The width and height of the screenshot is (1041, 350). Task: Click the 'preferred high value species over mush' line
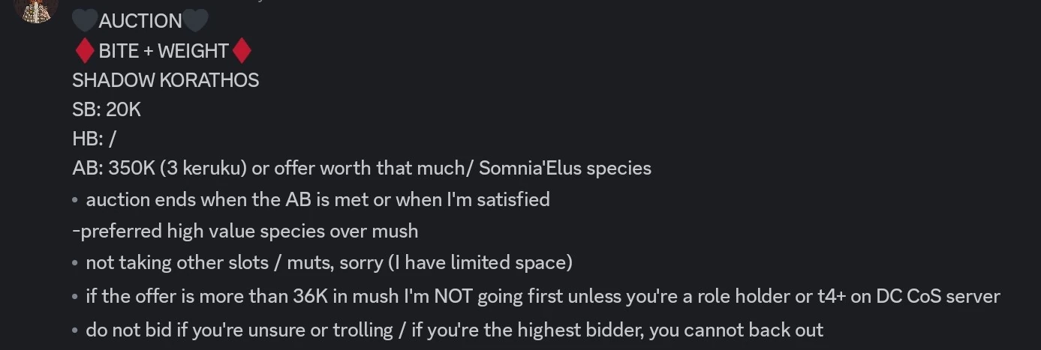pyautogui.click(x=245, y=231)
